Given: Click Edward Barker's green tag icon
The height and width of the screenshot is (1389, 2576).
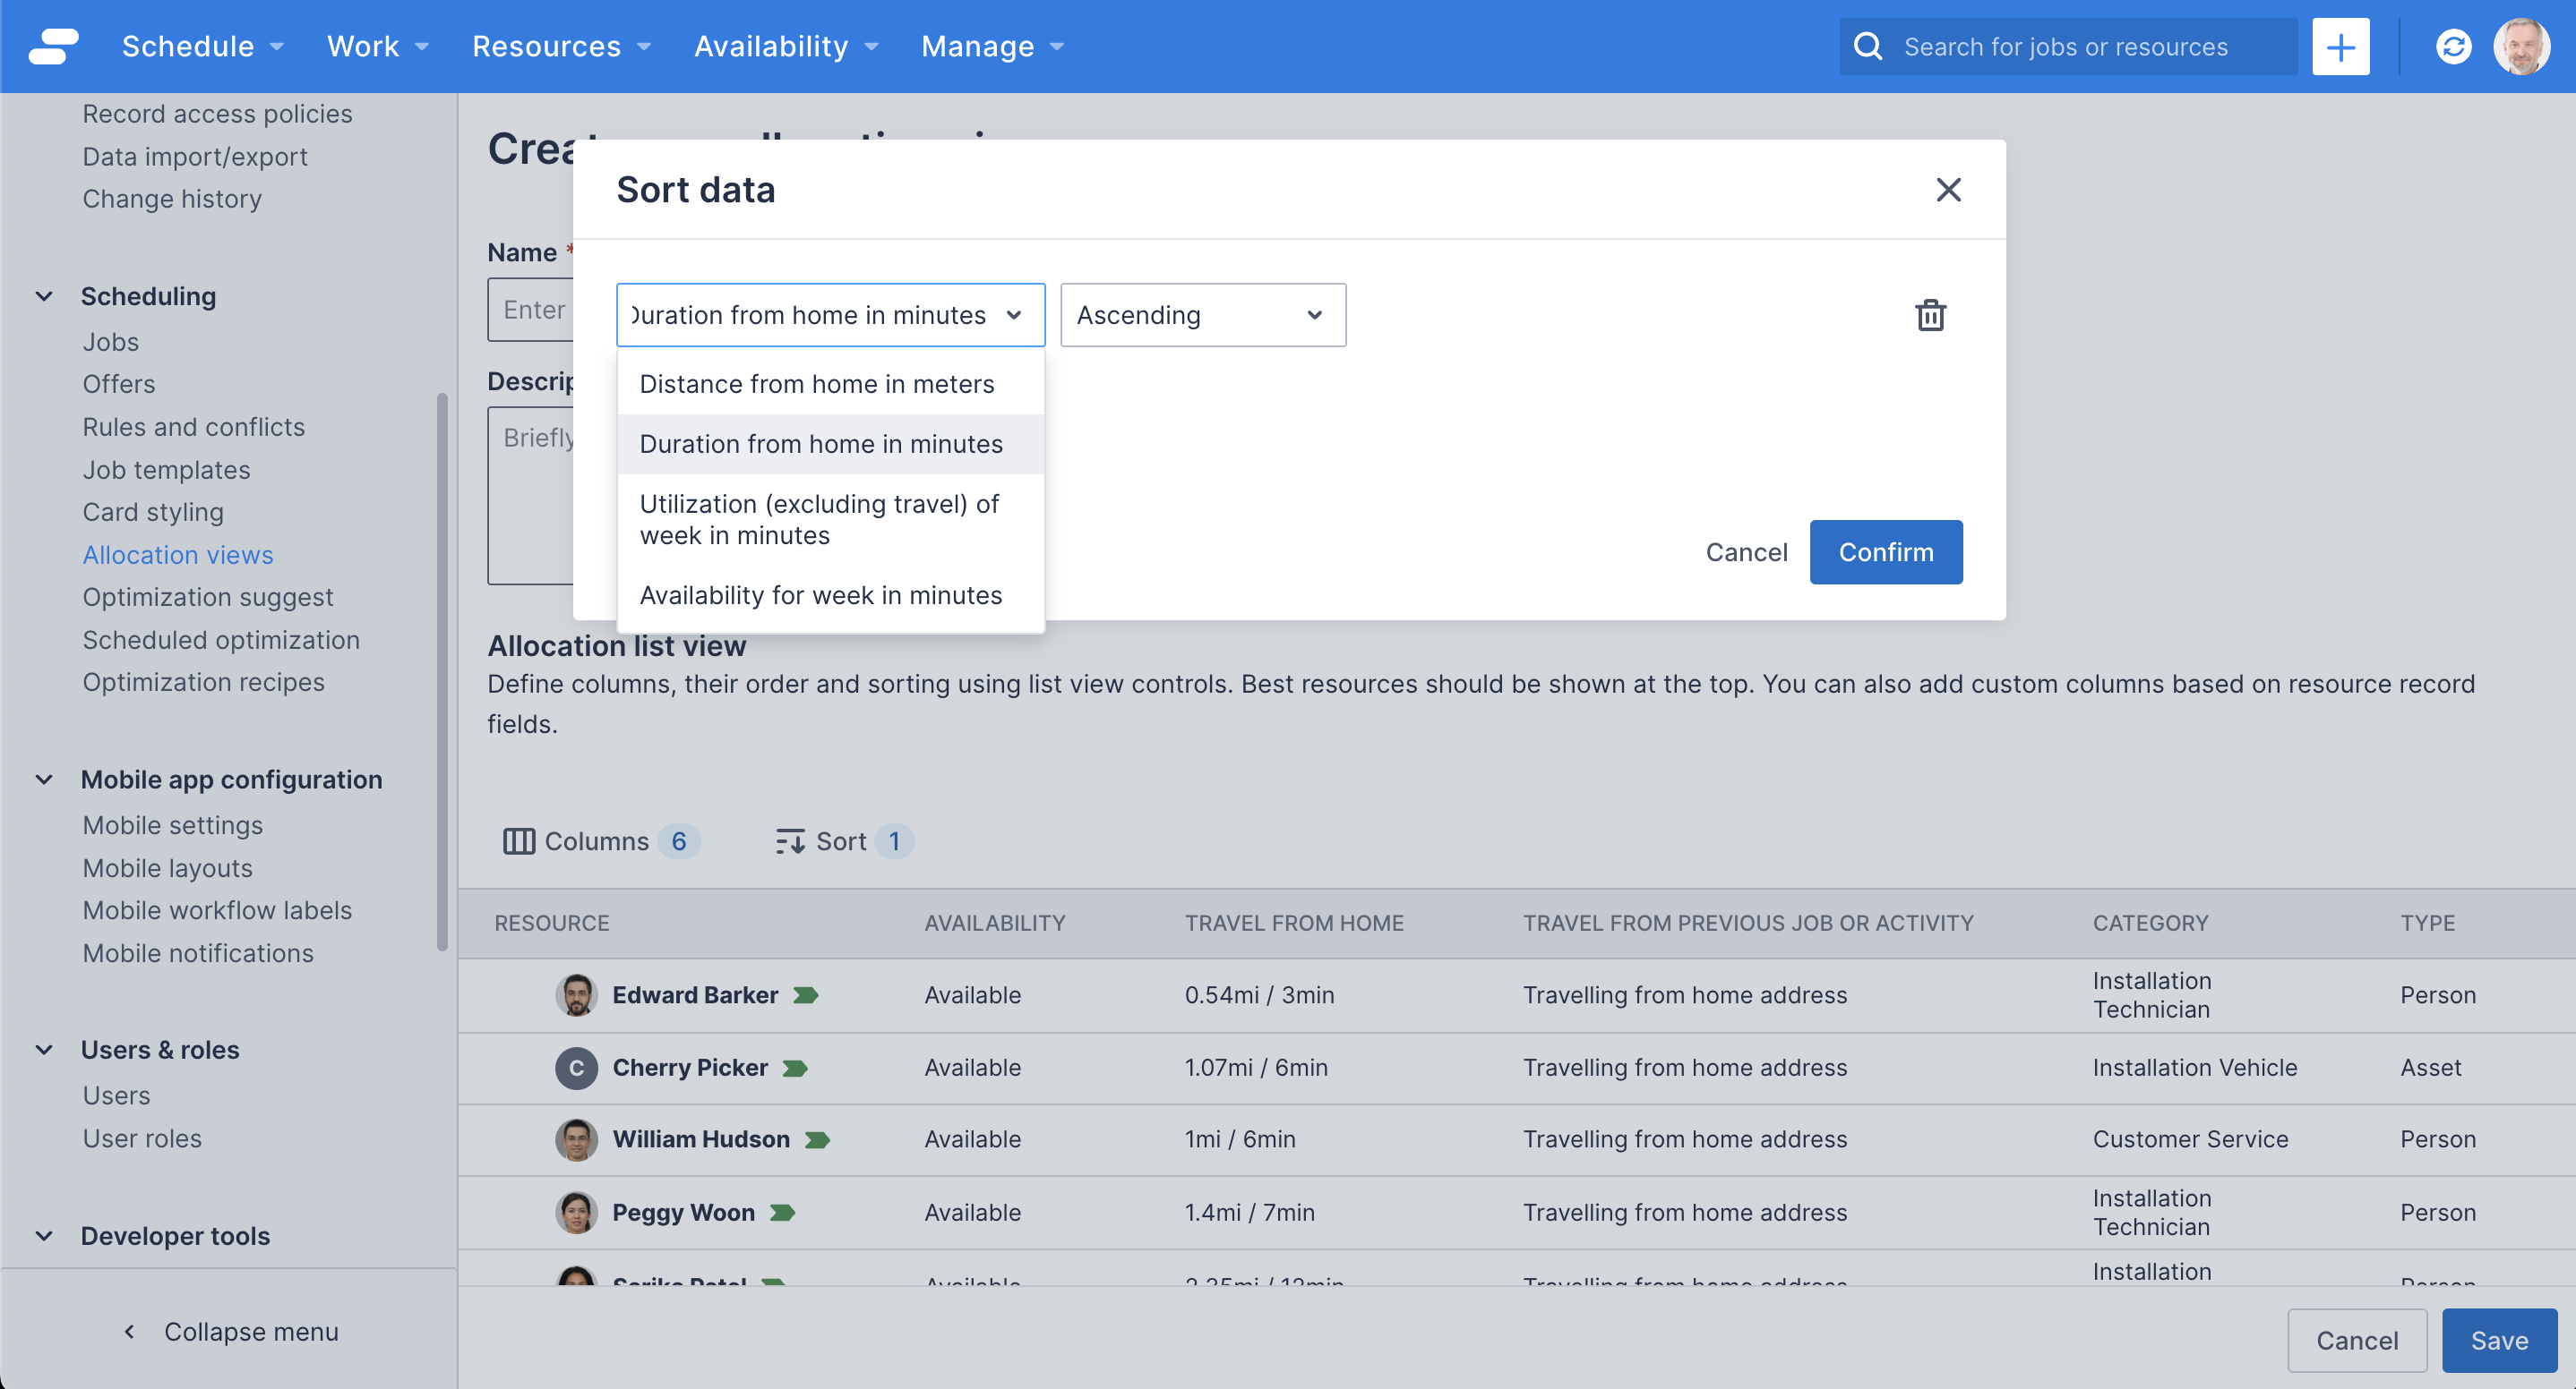Looking at the screenshot, I should tap(806, 995).
